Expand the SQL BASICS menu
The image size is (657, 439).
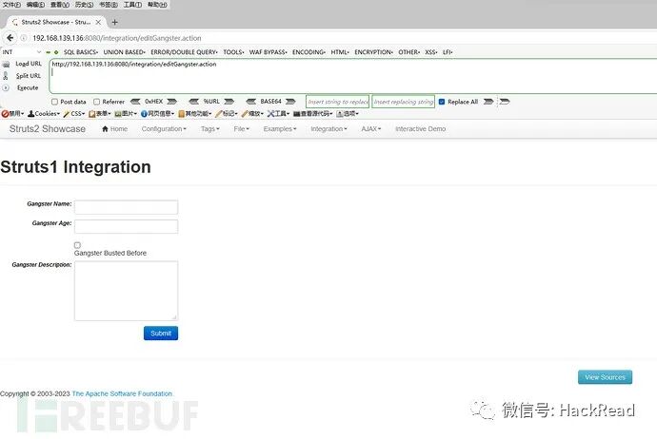click(x=81, y=52)
